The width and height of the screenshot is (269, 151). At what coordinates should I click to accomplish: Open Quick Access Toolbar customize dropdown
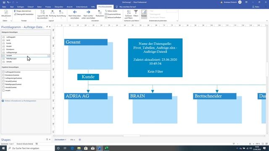pyautogui.click(x=17, y=3)
